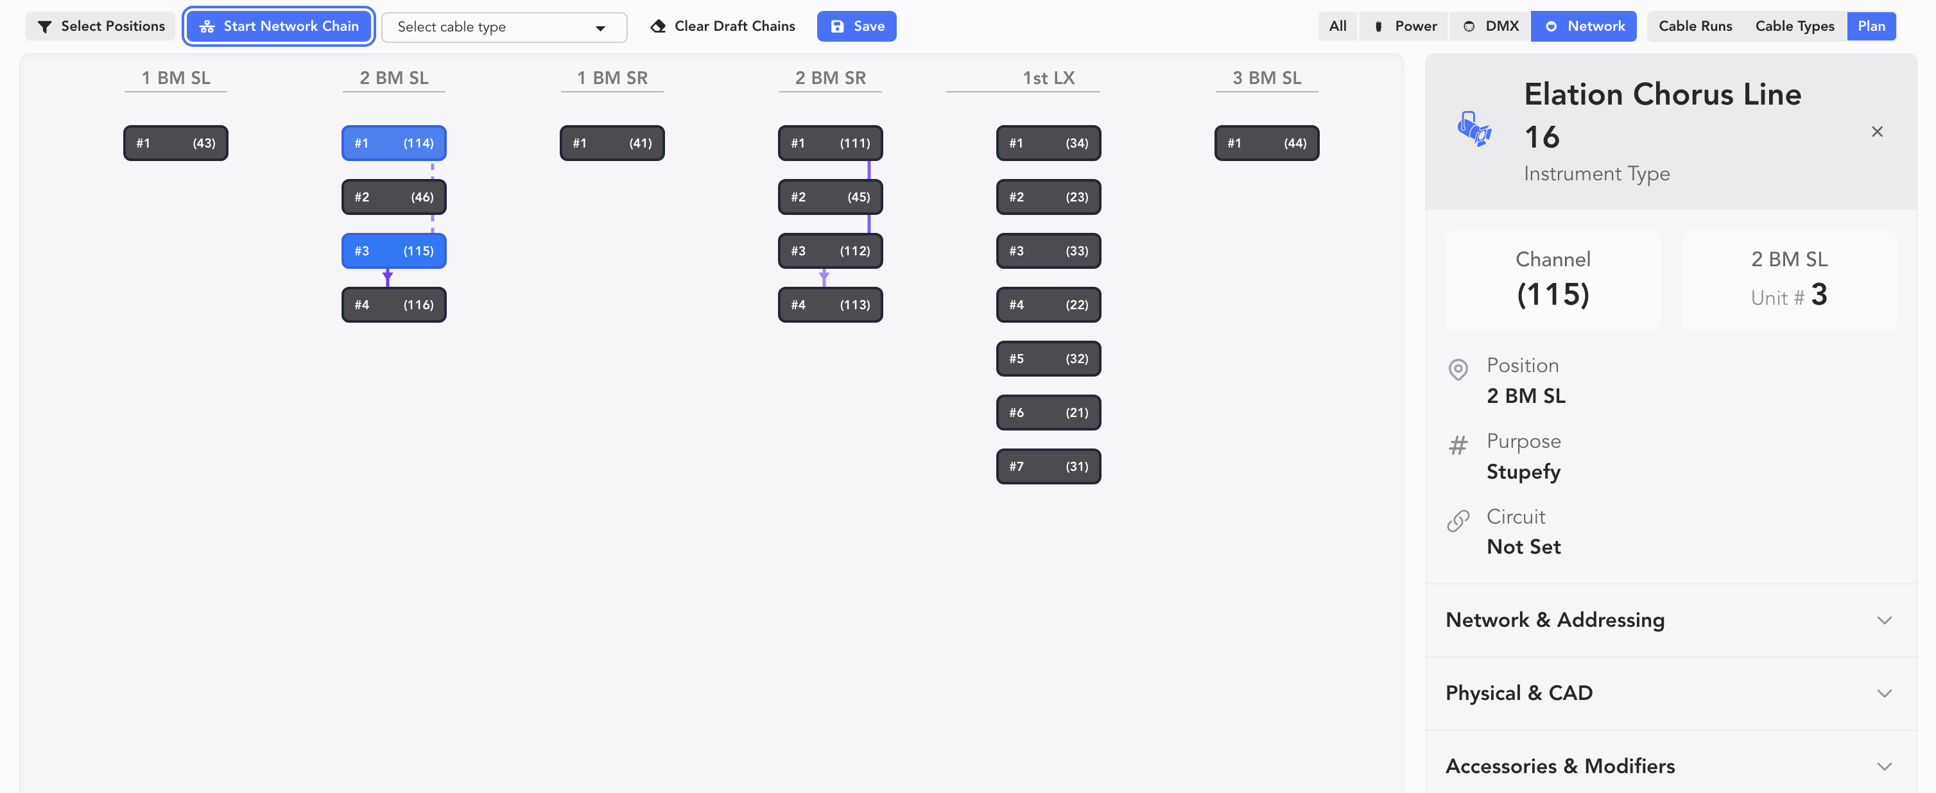Click the 2 BM SR position header
The height and width of the screenshot is (793, 1936).
tap(830, 78)
